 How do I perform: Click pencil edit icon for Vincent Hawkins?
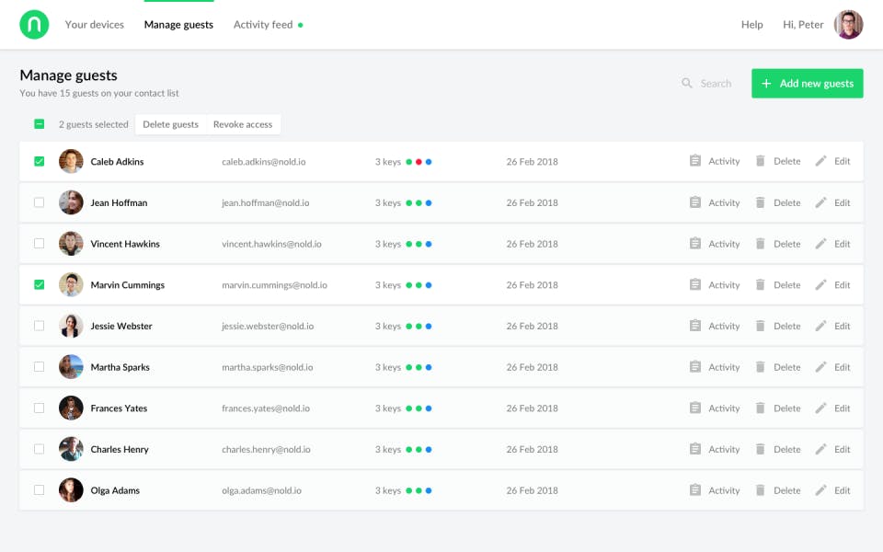pyautogui.click(x=820, y=244)
